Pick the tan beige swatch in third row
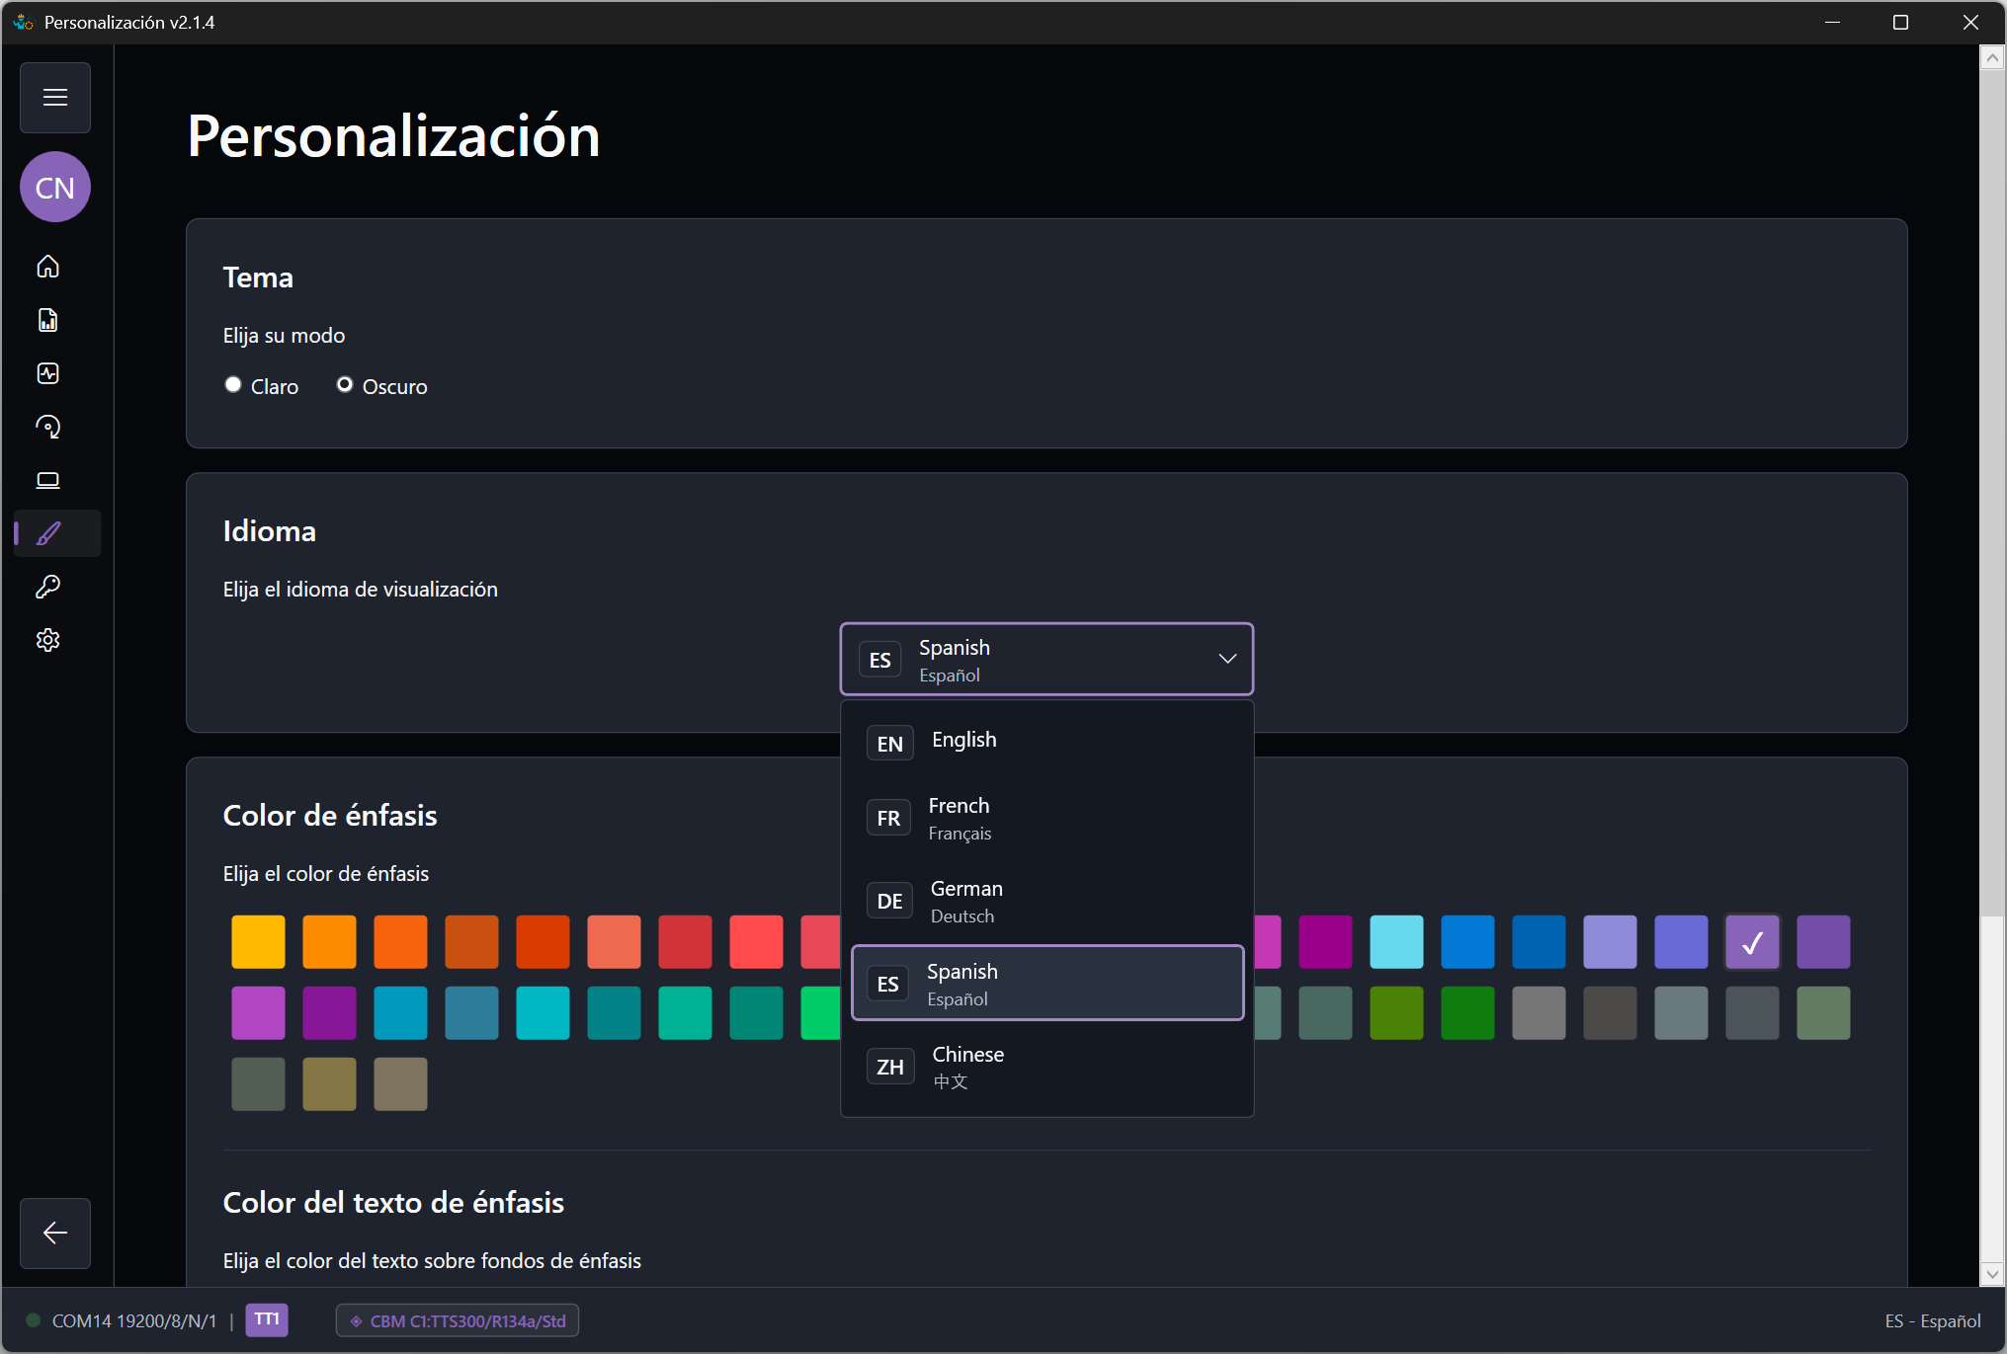The height and width of the screenshot is (1354, 2007). [400, 1083]
